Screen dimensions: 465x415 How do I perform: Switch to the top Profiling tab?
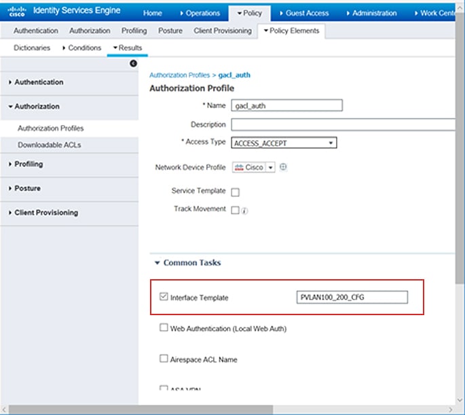pyautogui.click(x=134, y=31)
